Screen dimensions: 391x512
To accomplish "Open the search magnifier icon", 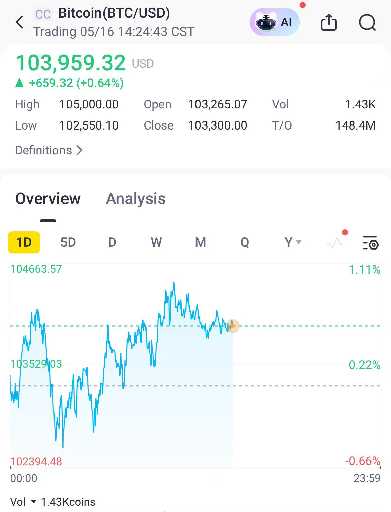I will point(367,23).
